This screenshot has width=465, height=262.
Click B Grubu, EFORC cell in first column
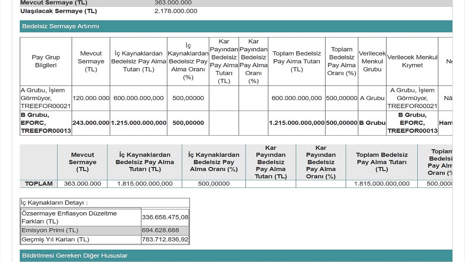(46, 123)
